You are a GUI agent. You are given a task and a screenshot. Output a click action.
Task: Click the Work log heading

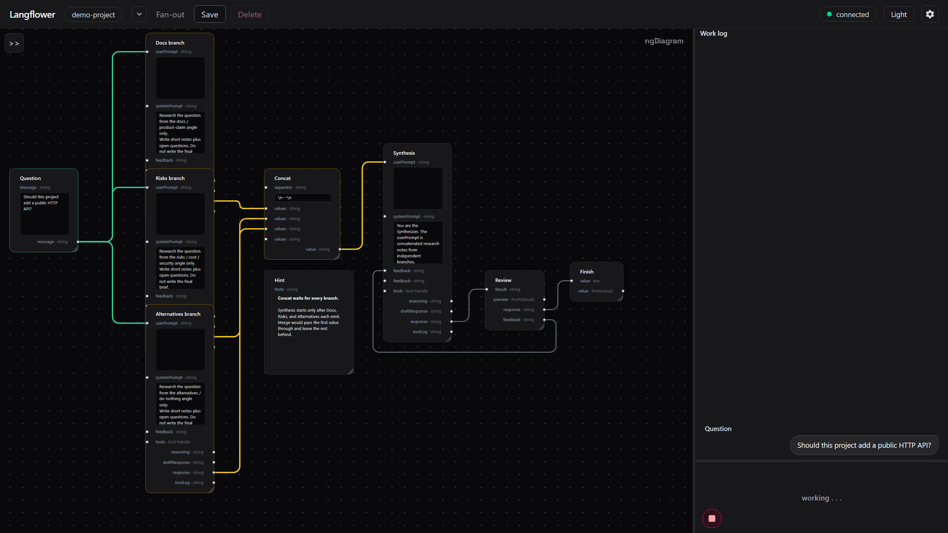click(x=713, y=33)
